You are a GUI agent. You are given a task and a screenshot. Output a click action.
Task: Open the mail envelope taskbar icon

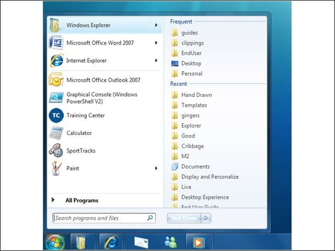click(141, 243)
